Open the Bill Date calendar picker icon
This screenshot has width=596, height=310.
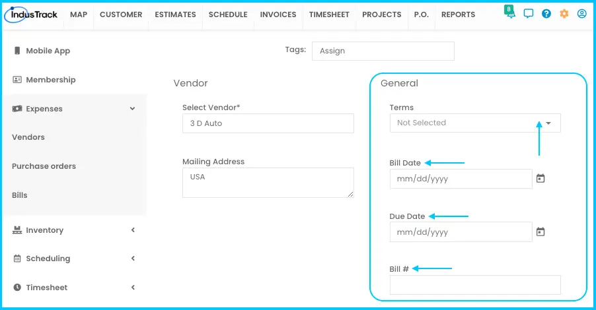540,178
